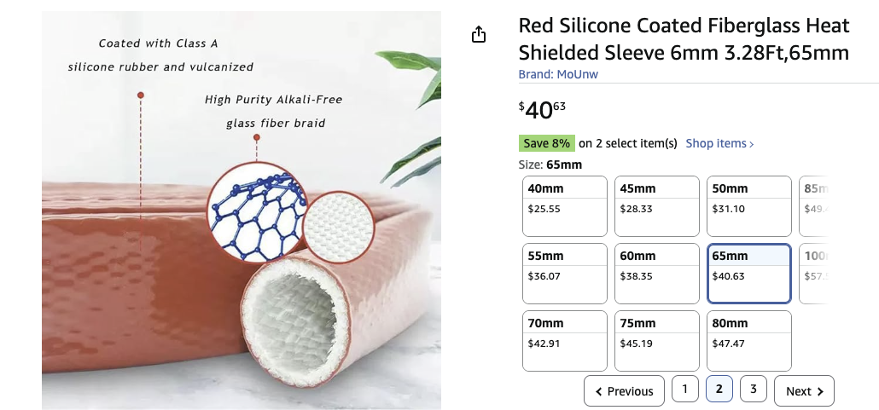Go to the Previous size page
This screenshot has width=879, height=410.
click(624, 391)
